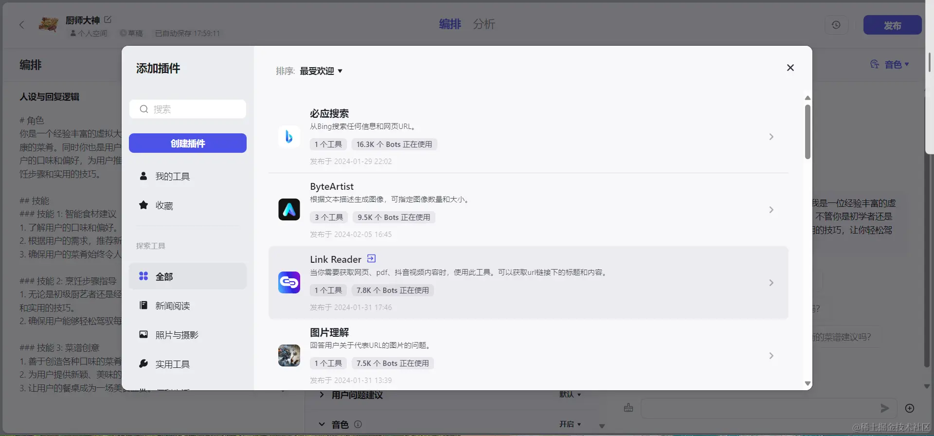Select the 照片与摄影 category
934x436 pixels.
click(x=188, y=335)
